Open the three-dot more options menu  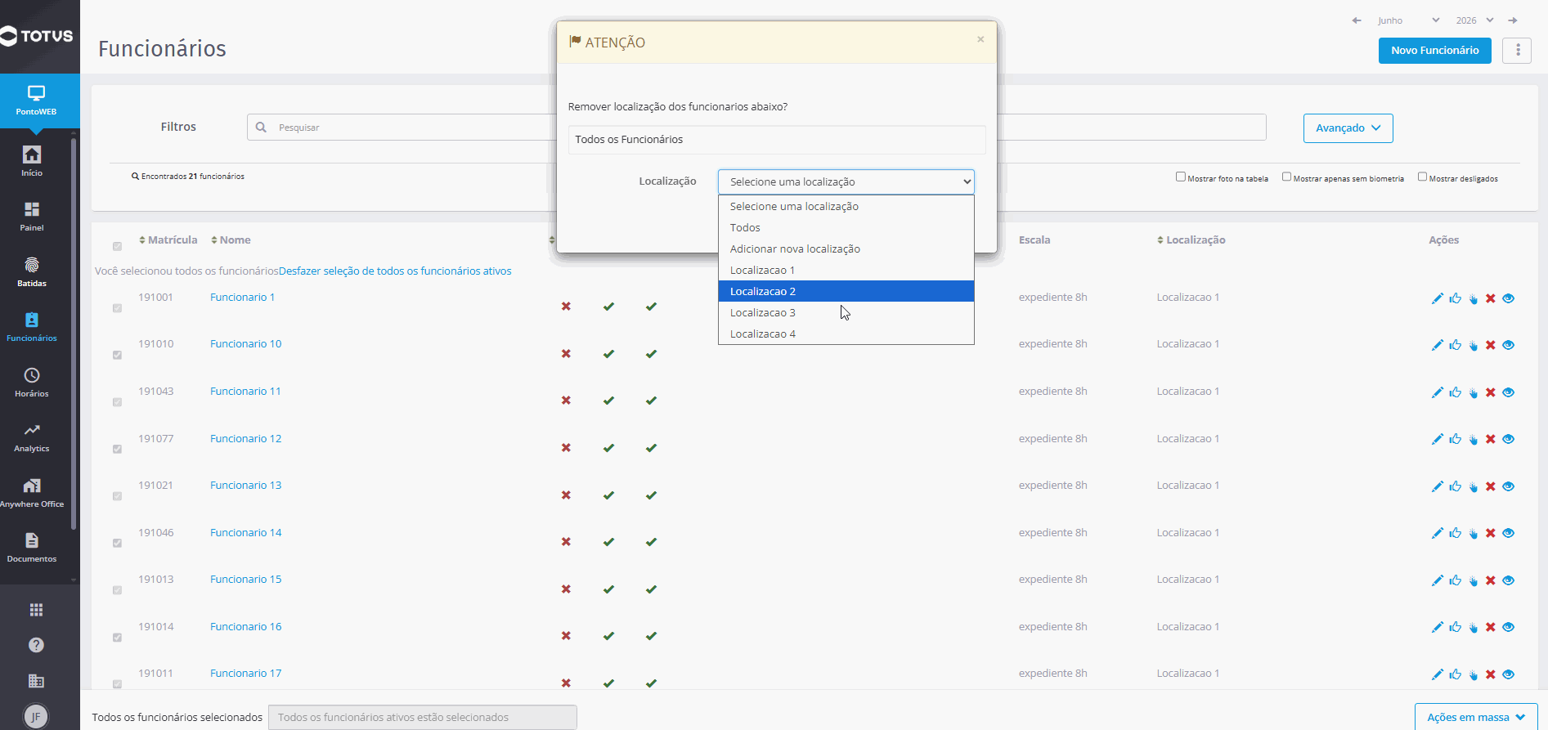click(1517, 50)
